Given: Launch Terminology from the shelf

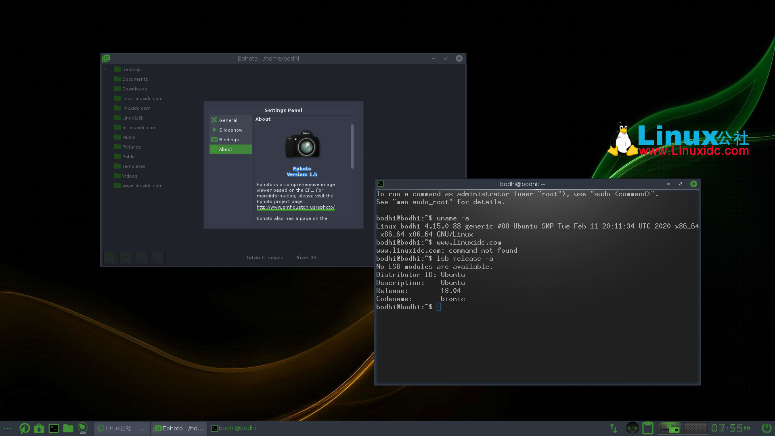Looking at the screenshot, I should click(54, 428).
